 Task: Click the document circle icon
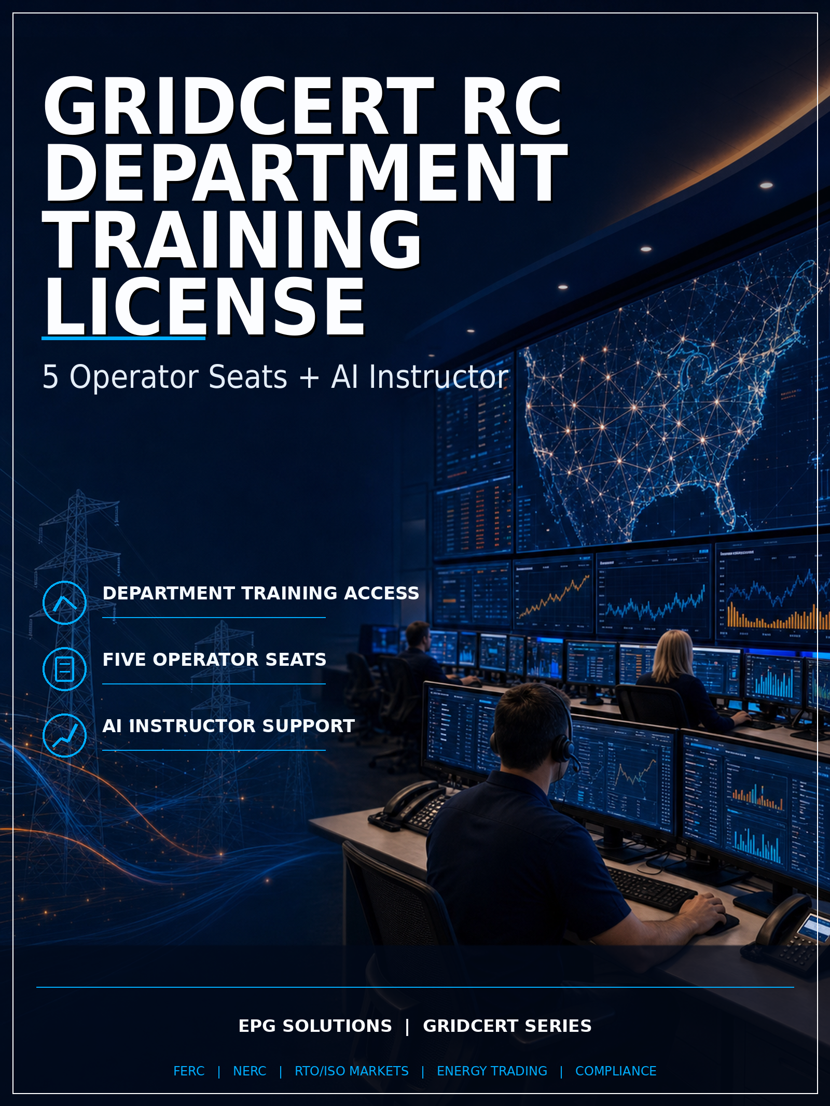click(x=64, y=669)
